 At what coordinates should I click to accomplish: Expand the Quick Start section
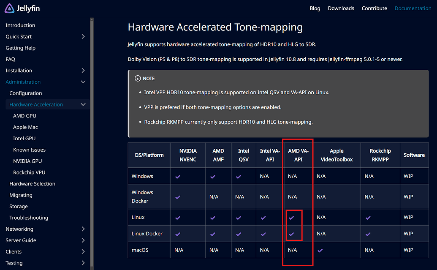pyautogui.click(x=83, y=37)
